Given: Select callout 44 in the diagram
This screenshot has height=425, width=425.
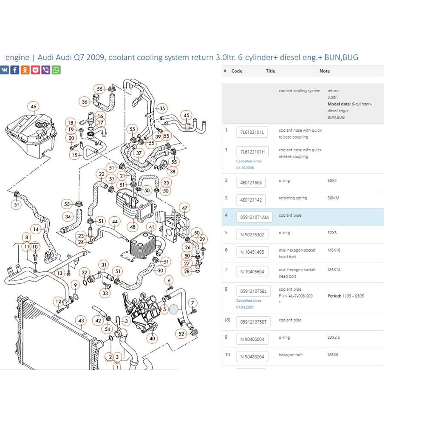Looking at the screenshot, I should click(x=115, y=221).
